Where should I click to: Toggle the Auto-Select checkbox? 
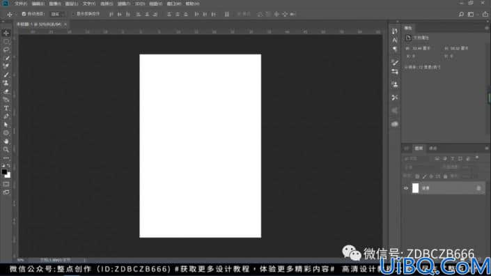tap(24, 14)
